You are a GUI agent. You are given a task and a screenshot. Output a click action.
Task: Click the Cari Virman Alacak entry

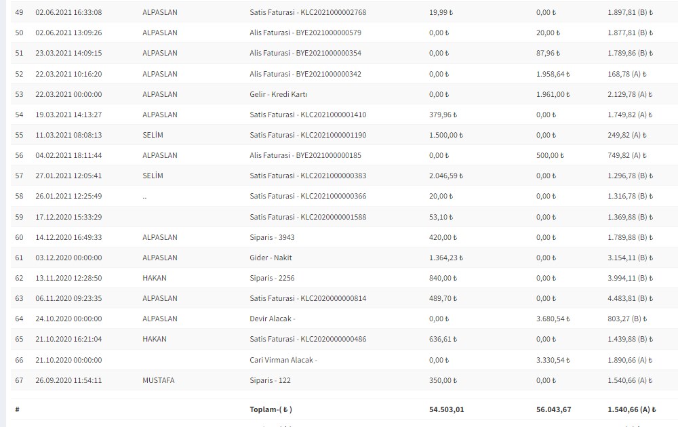click(x=283, y=360)
